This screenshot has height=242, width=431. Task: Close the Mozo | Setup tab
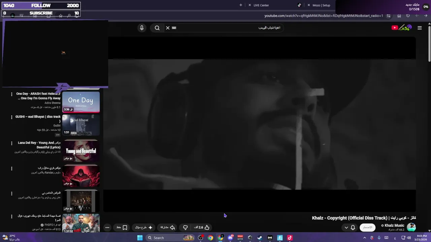tap(308, 5)
